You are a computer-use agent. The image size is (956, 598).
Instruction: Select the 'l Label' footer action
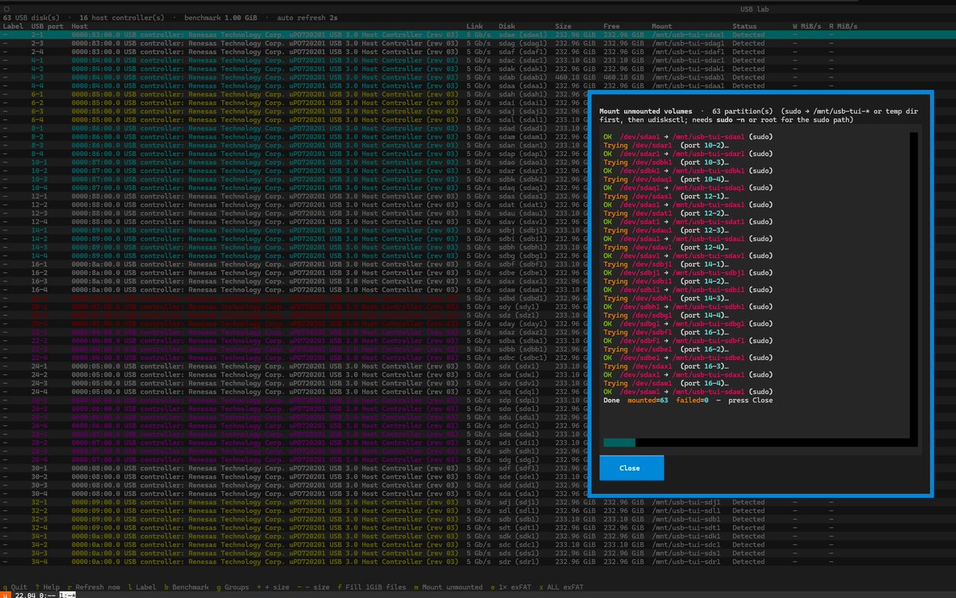pyautogui.click(x=142, y=587)
